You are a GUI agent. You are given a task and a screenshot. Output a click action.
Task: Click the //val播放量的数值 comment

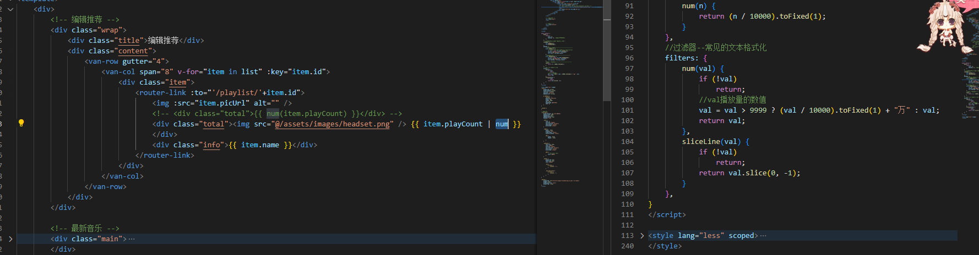pyautogui.click(x=732, y=99)
